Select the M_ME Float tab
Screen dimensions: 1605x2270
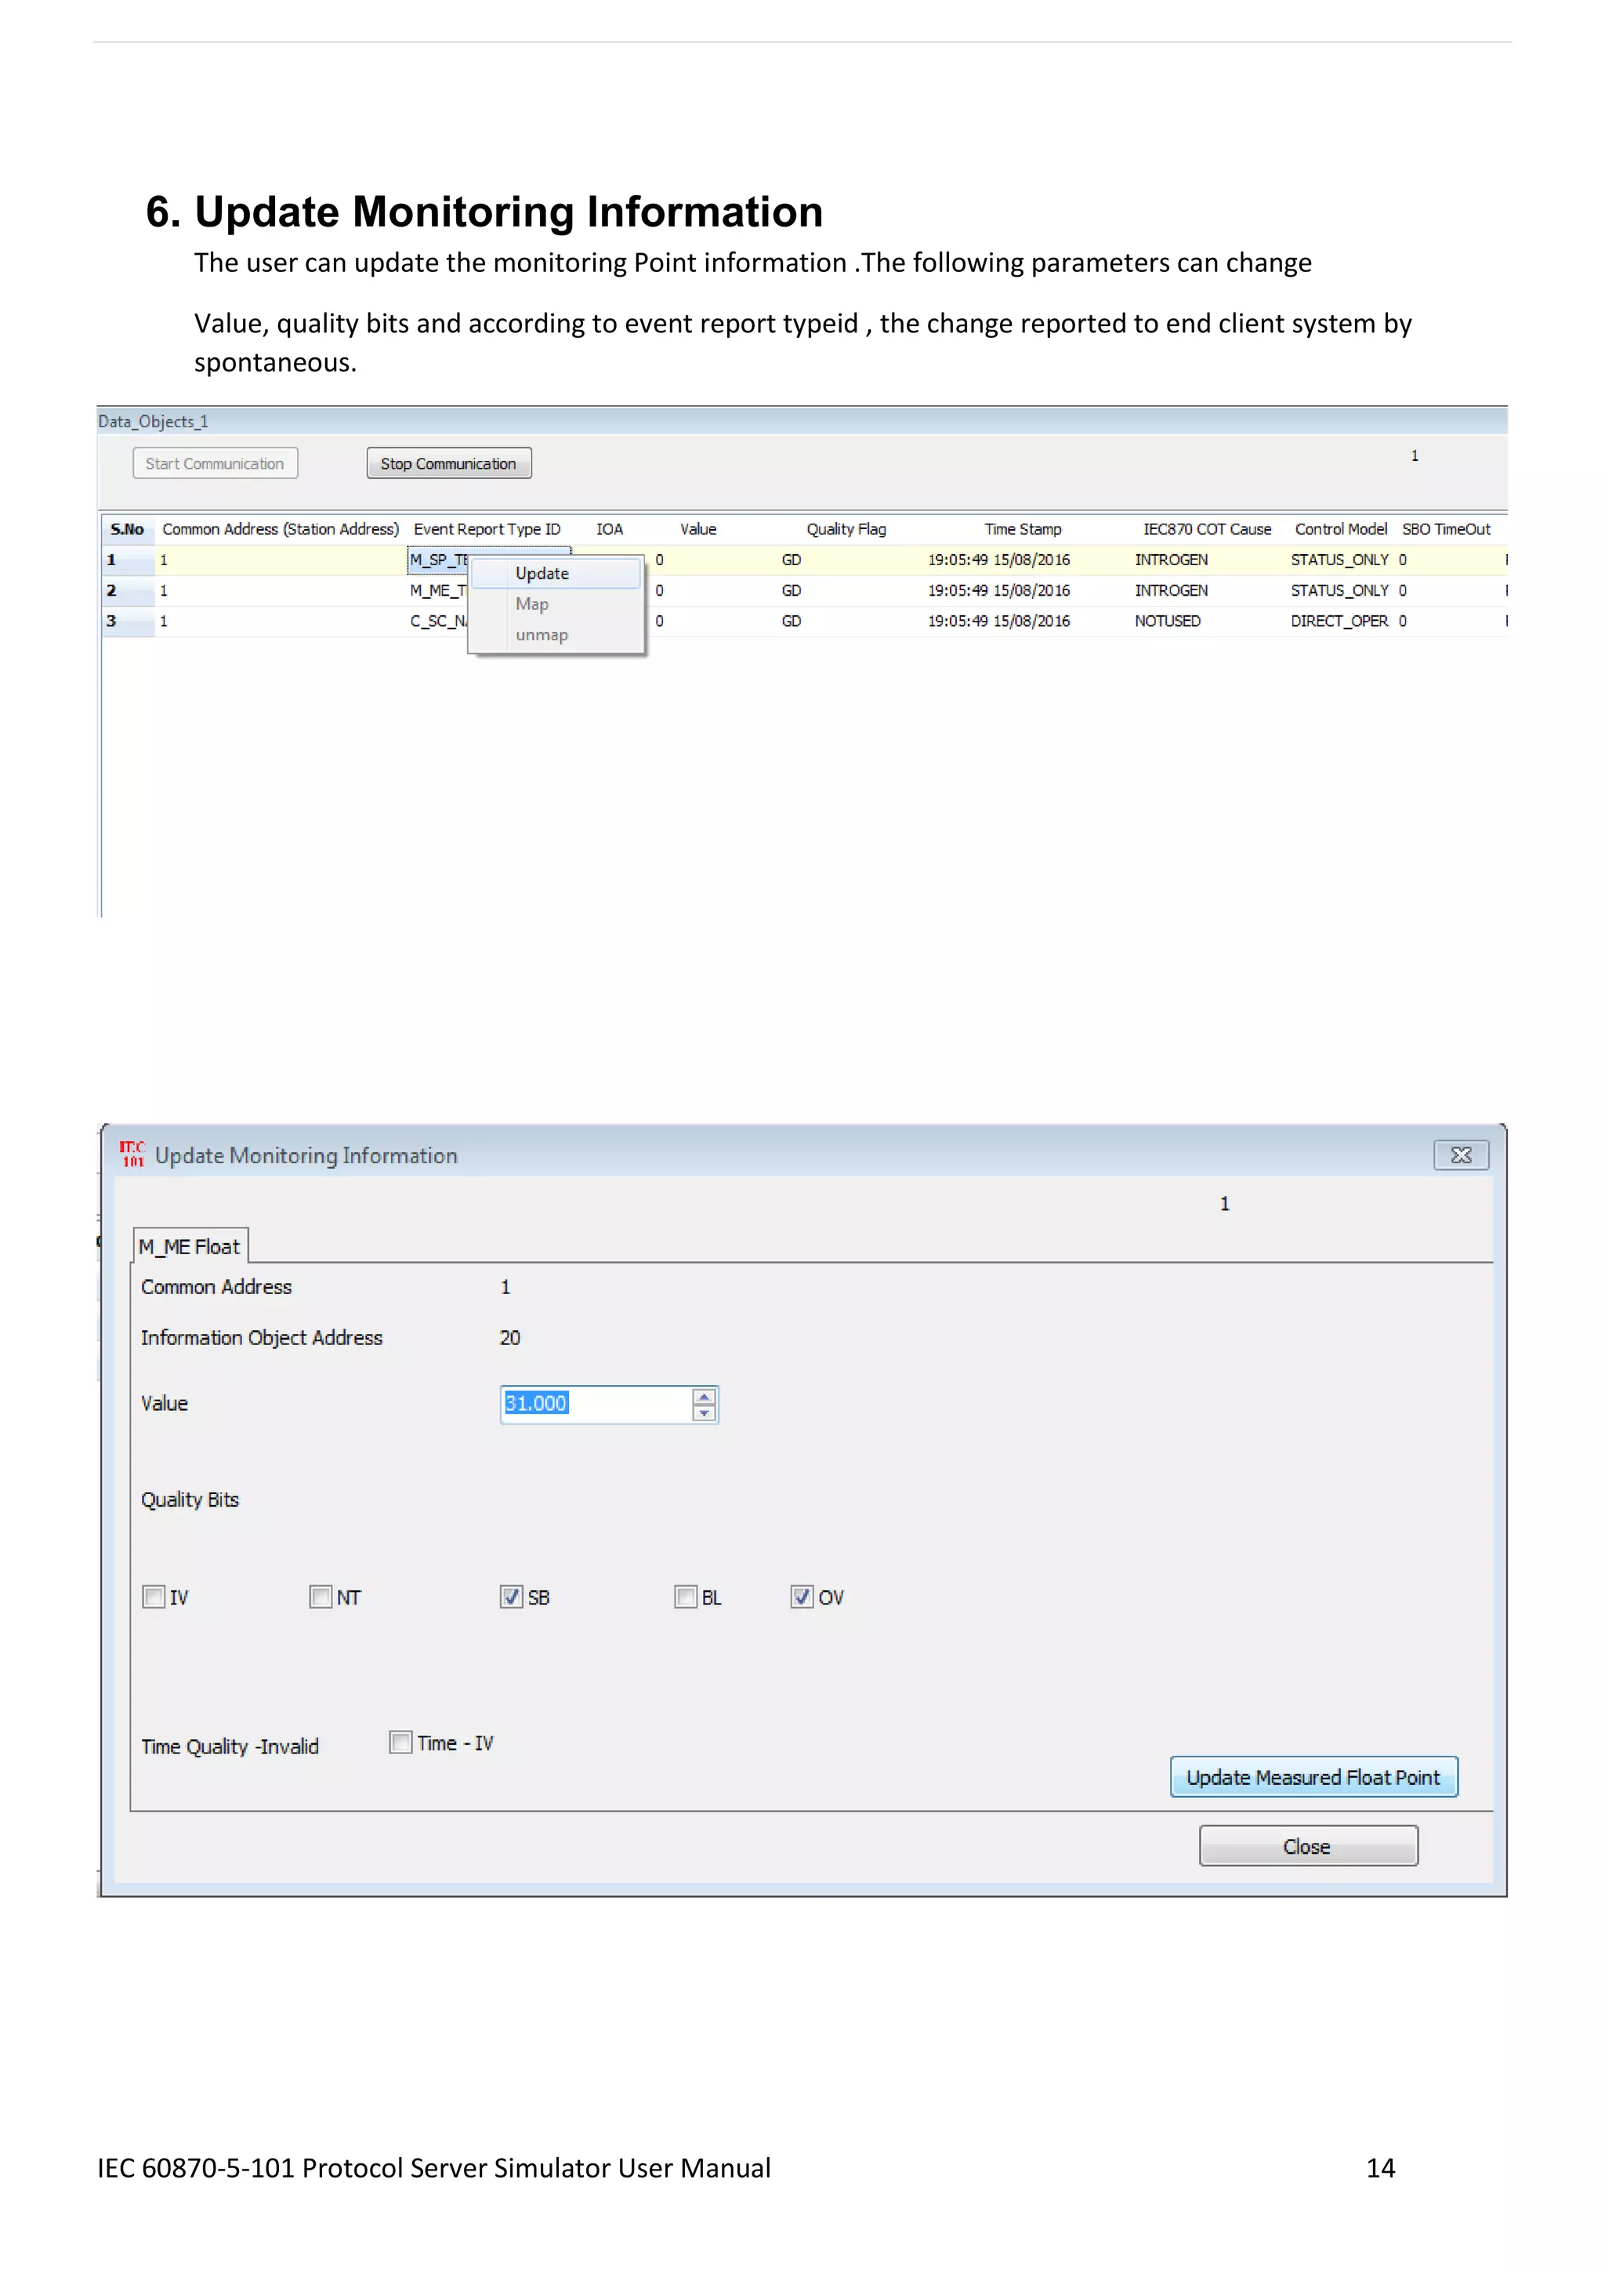(x=190, y=1247)
